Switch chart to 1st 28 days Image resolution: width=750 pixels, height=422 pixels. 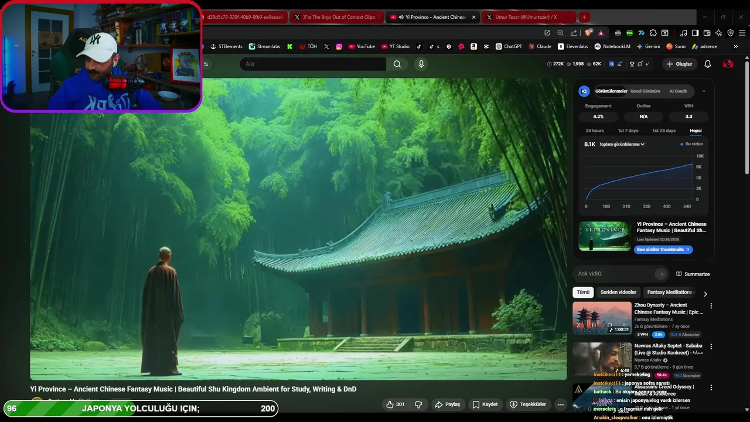664,131
